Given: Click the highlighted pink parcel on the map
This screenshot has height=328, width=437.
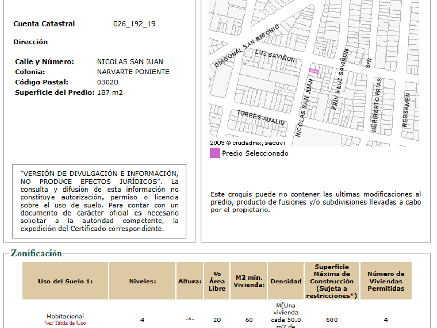Looking at the screenshot, I should point(314,71).
